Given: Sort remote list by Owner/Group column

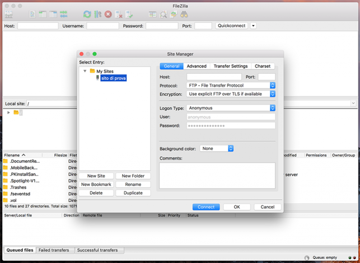Looking at the screenshot, I should pos(343,155).
